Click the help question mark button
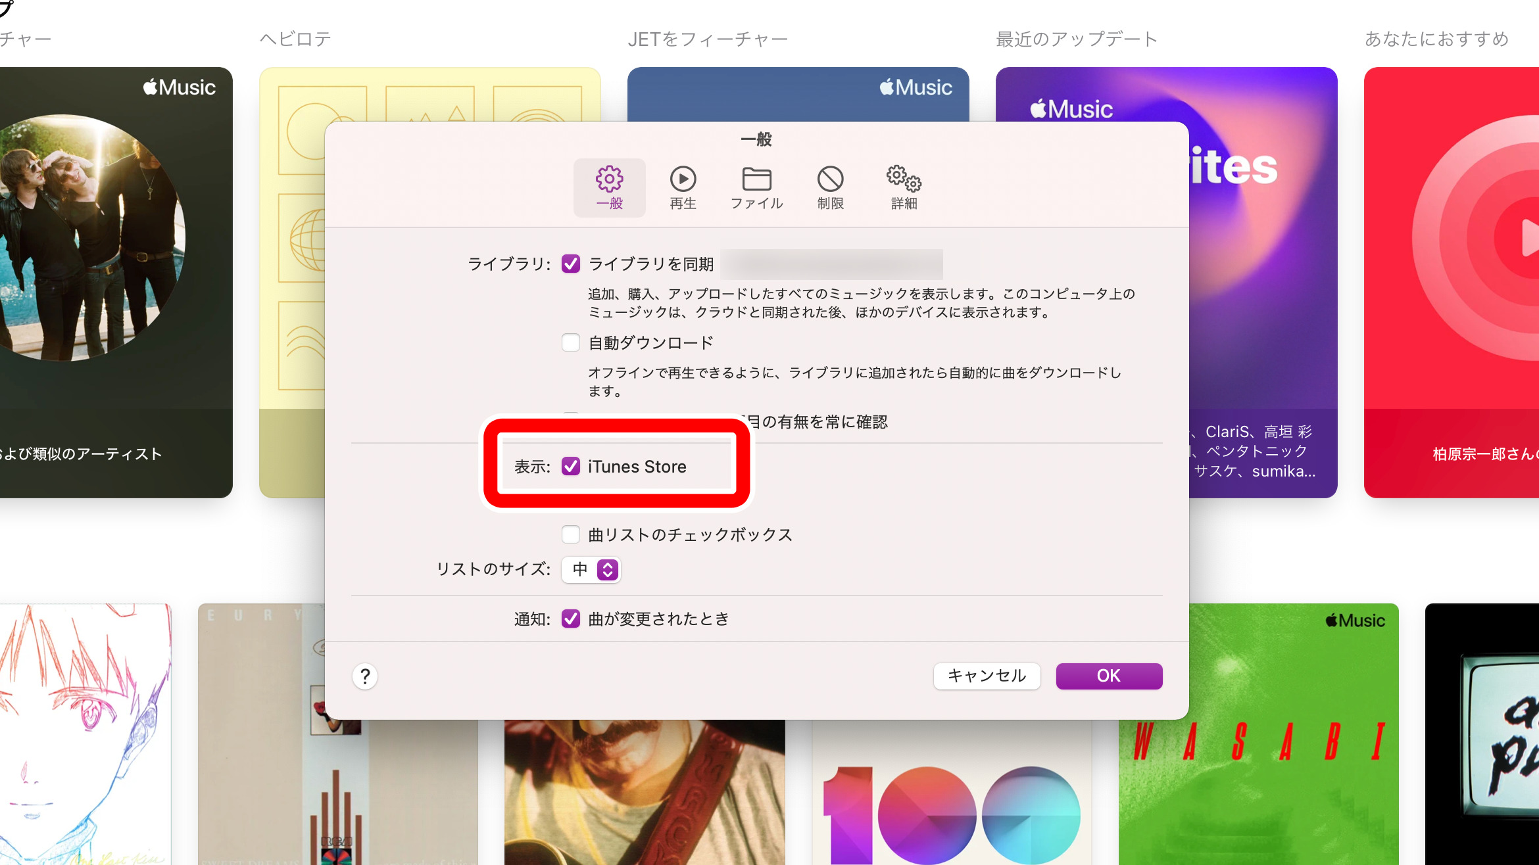 [x=365, y=676]
